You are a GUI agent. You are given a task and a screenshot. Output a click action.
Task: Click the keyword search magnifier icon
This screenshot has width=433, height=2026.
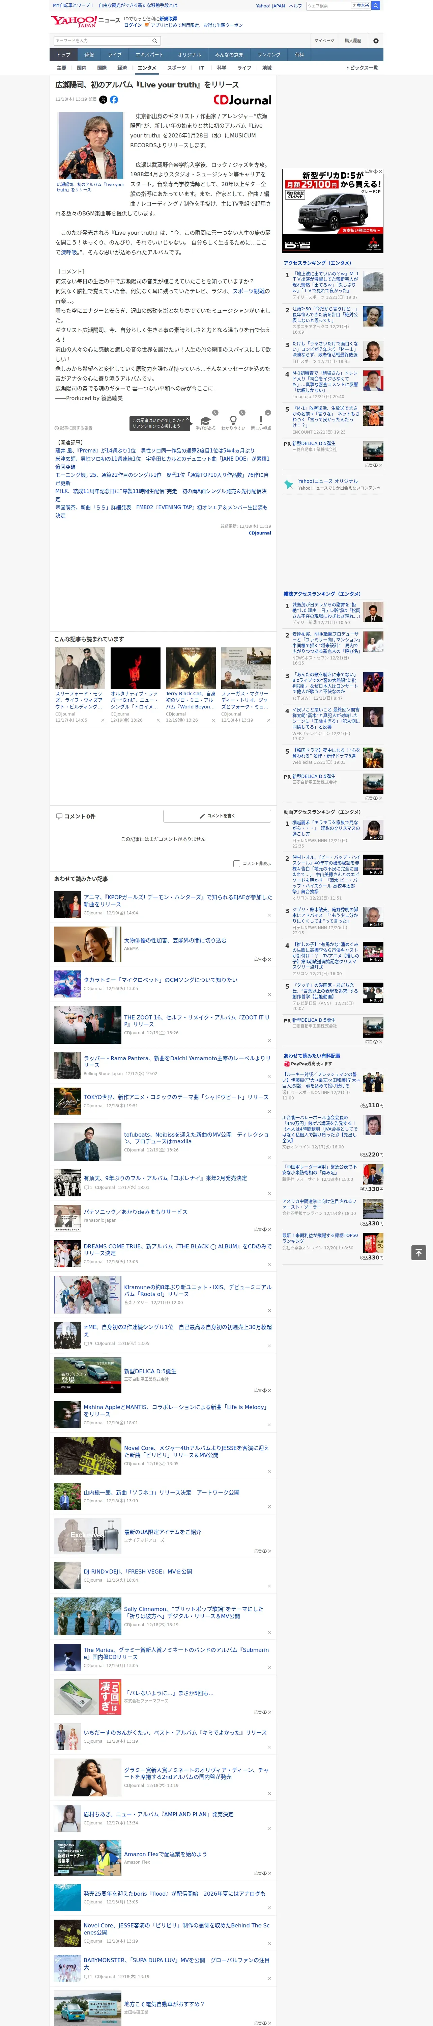(x=155, y=41)
